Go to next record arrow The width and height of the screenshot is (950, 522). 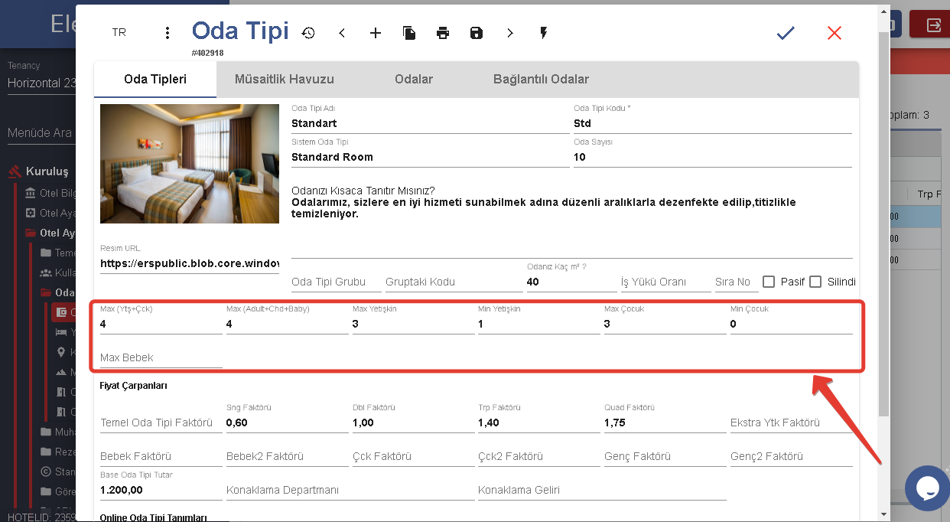(x=510, y=33)
